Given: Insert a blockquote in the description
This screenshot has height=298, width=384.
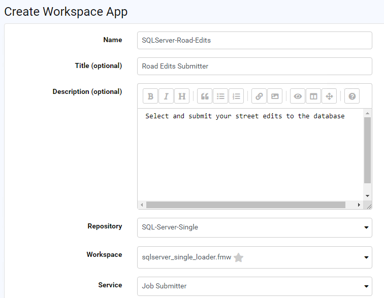Looking at the screenshot, I should pyautogui.click(x=205, y=96).
